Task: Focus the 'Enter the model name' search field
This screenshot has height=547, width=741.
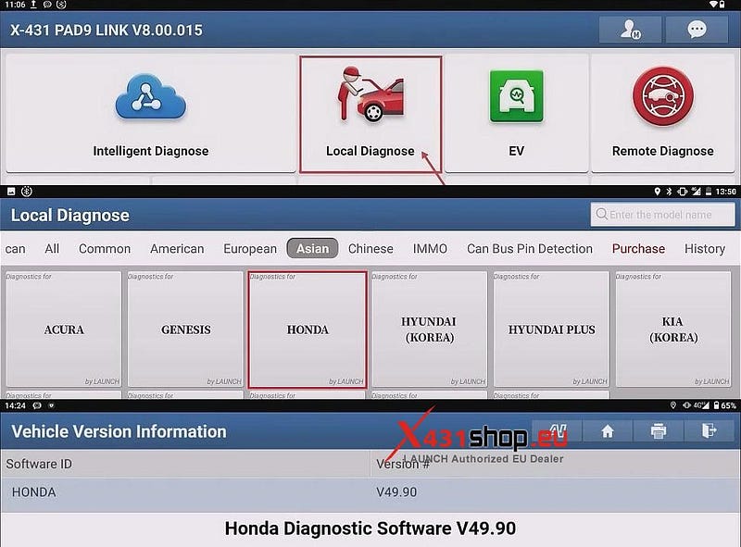Action: pos(662,215)
